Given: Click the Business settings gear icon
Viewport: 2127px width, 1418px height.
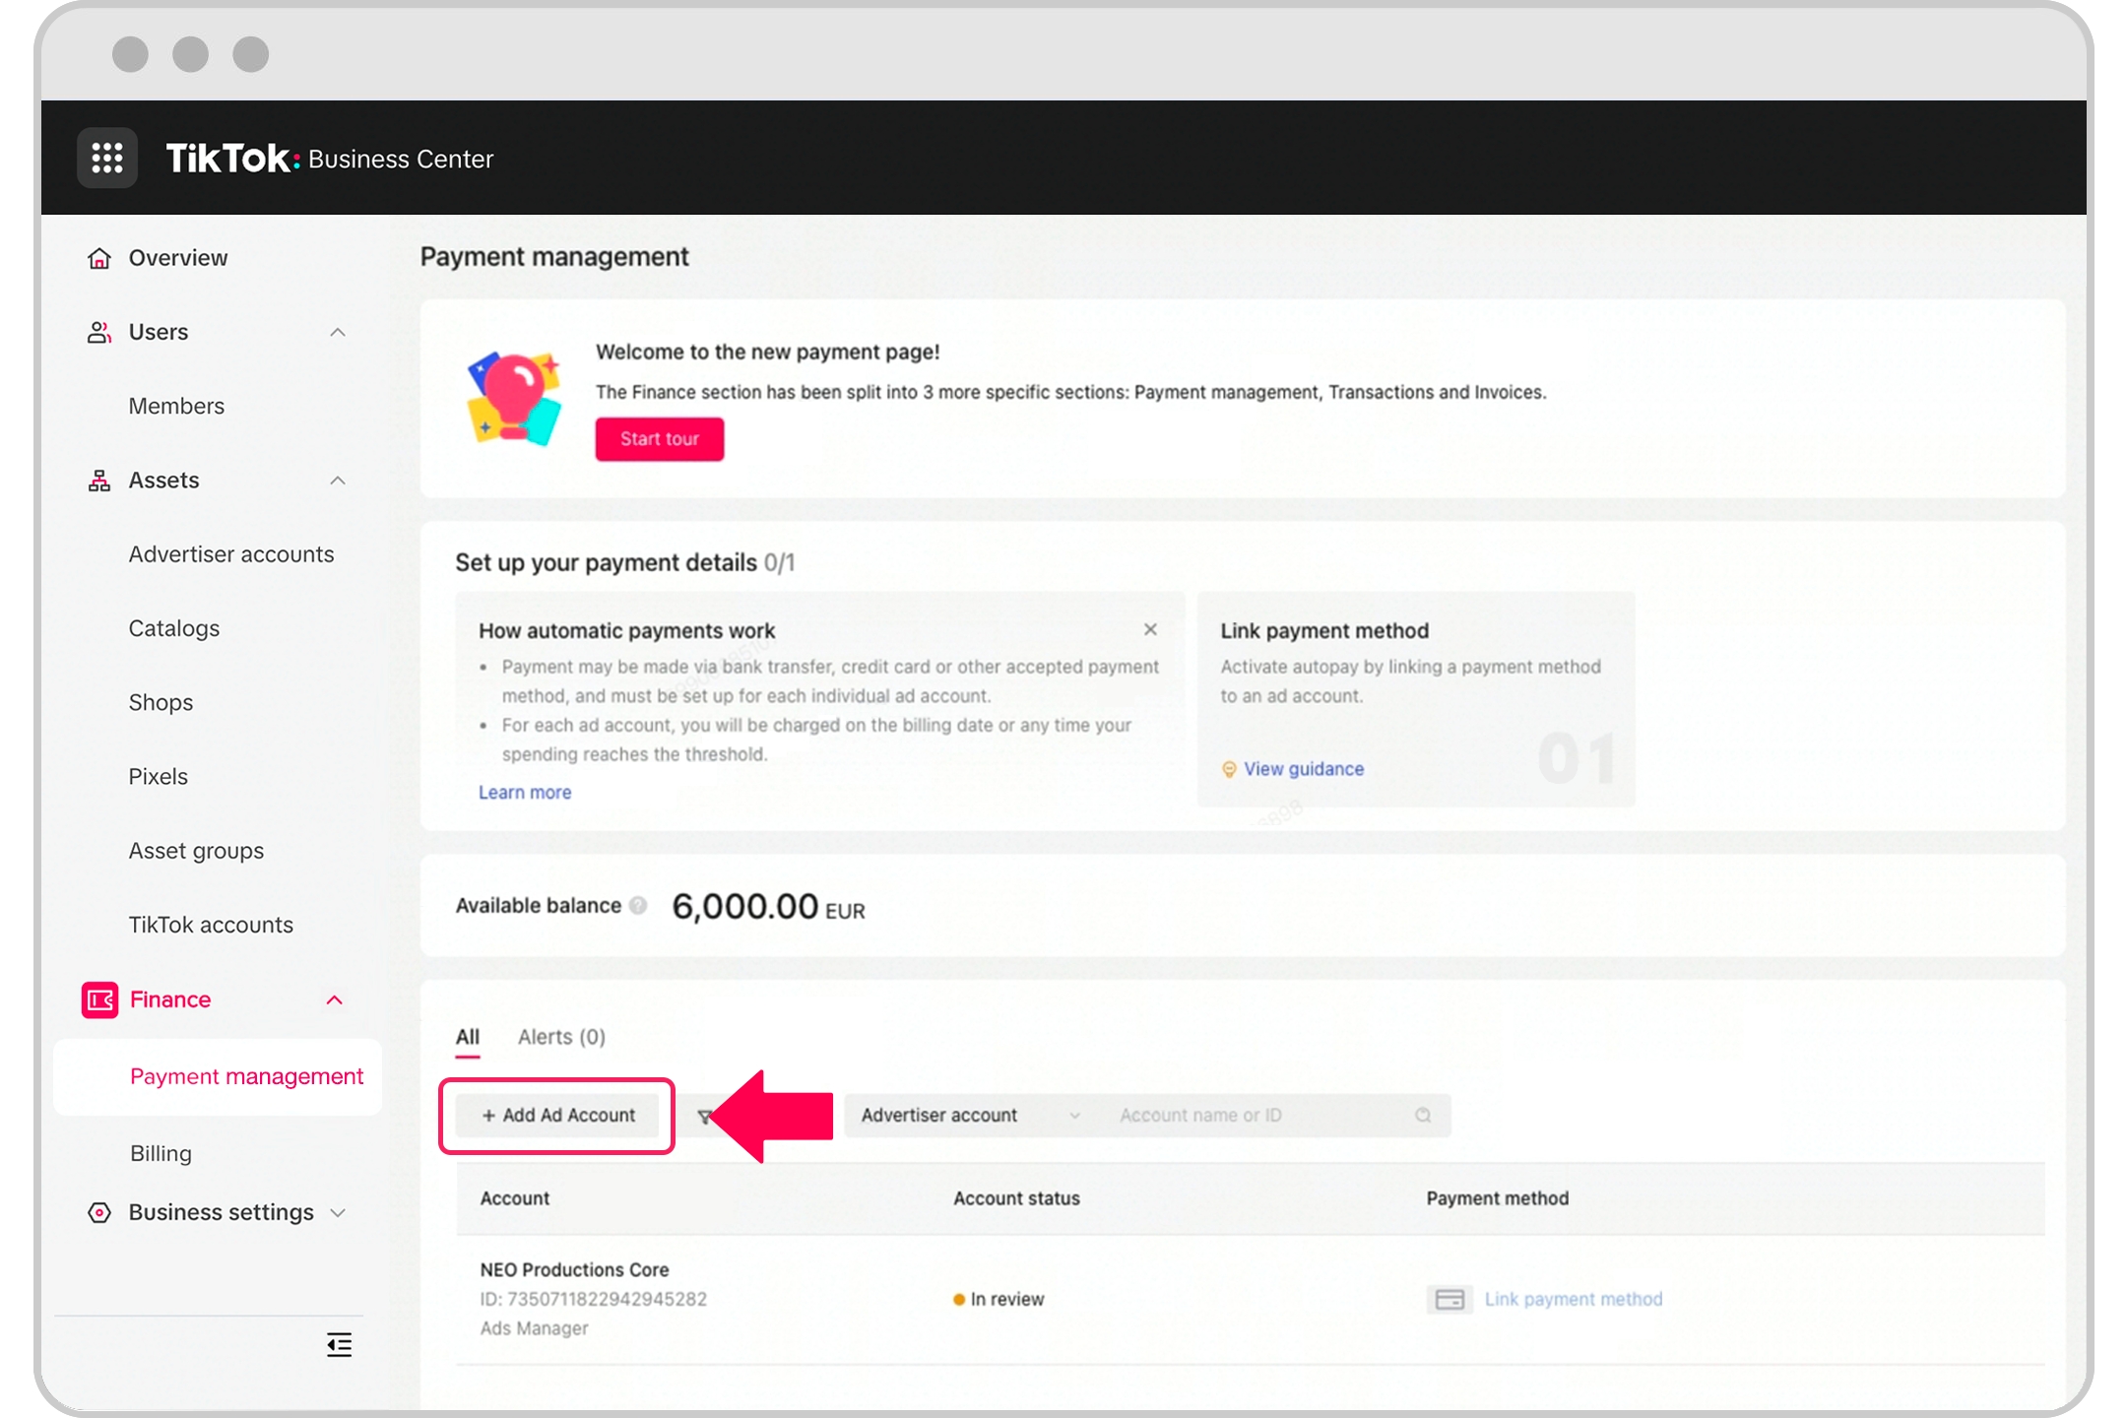Looking at the screenshot, I should (x=98, y=1212).
